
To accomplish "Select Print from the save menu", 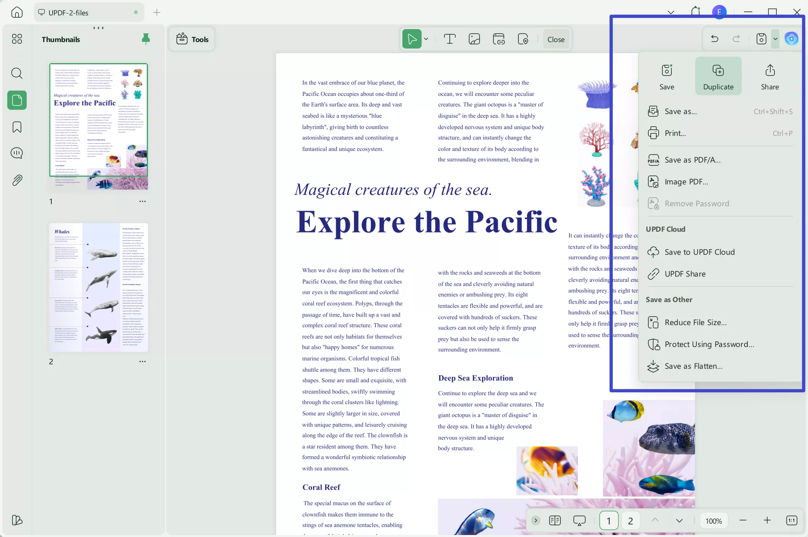I will tap(675, 133).
